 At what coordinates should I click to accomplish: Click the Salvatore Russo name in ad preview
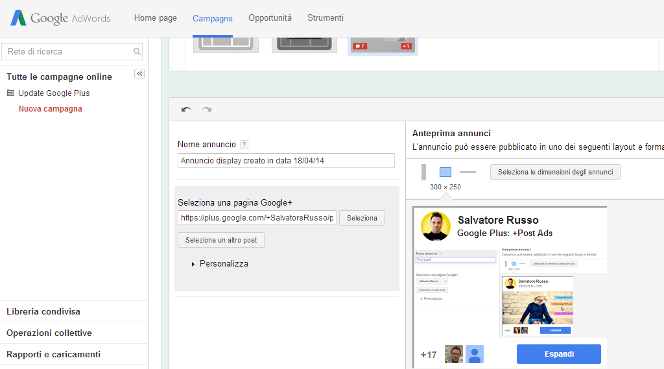[498, 220]
